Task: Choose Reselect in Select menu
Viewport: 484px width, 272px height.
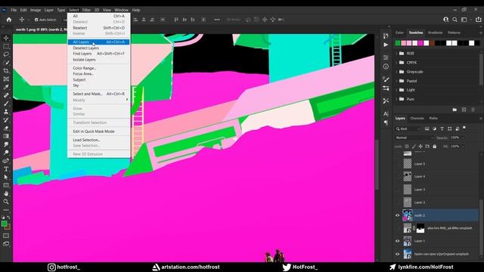Action: click(98, 28)
